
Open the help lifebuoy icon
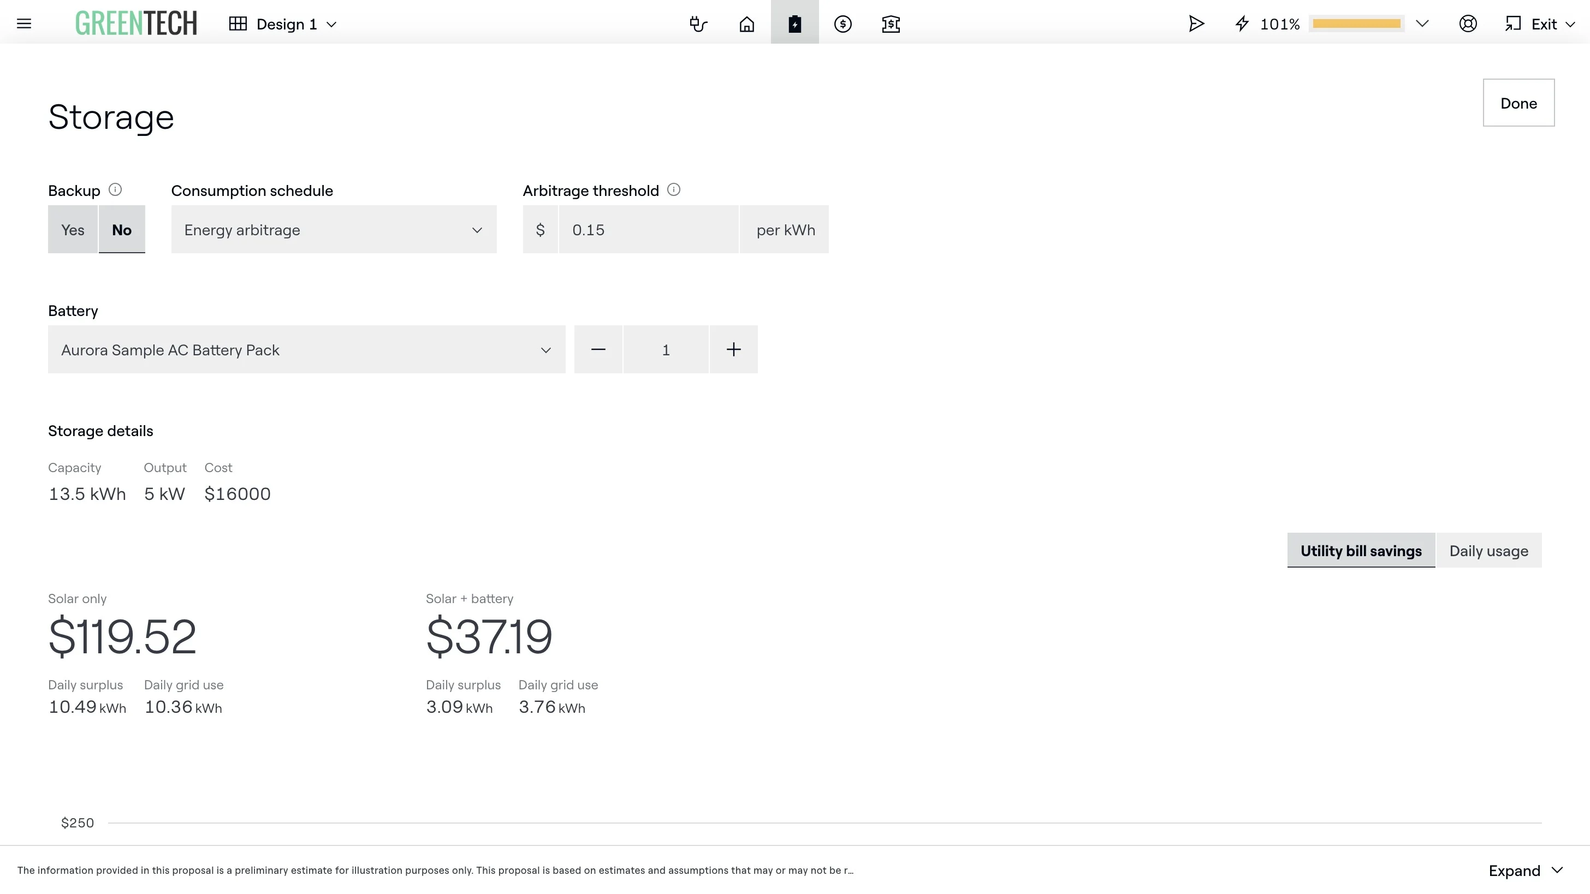tap(1468, 24)
